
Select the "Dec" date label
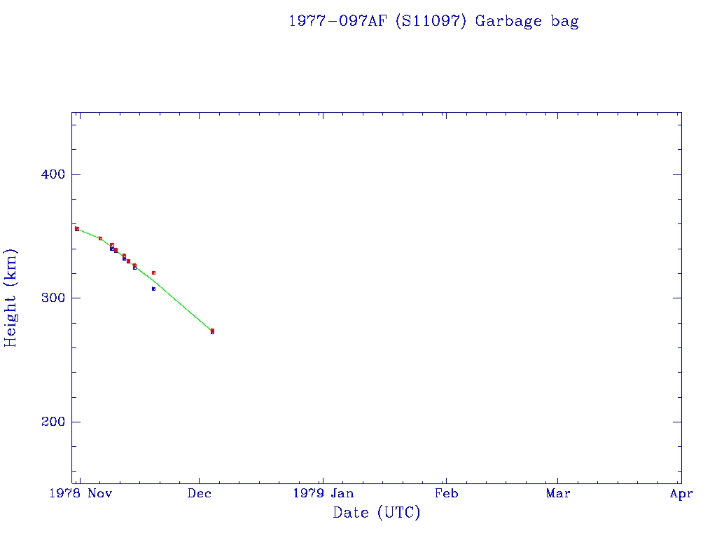tap(200, 494)
